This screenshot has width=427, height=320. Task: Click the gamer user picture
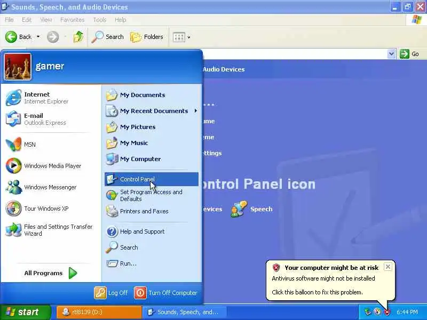click(18, 67)
